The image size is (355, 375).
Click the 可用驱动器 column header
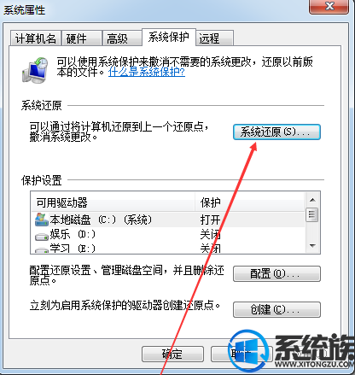113,202
